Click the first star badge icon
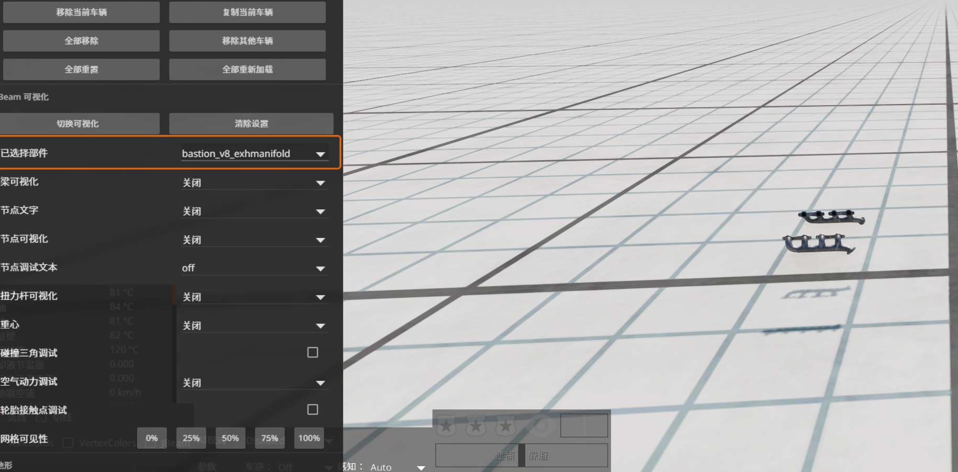Screen dimensions: 958x472 tap(446, 426)
